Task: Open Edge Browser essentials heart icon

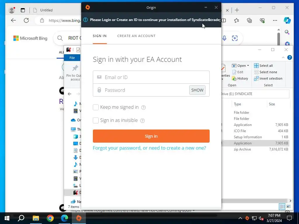Action: pos(262,20)
